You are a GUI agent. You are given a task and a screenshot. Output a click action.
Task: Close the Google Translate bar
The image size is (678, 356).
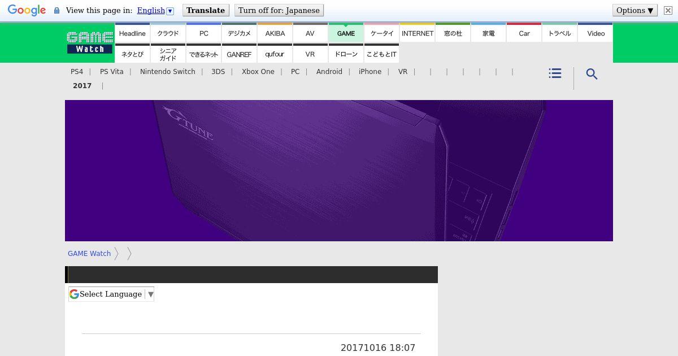point(668,10)
